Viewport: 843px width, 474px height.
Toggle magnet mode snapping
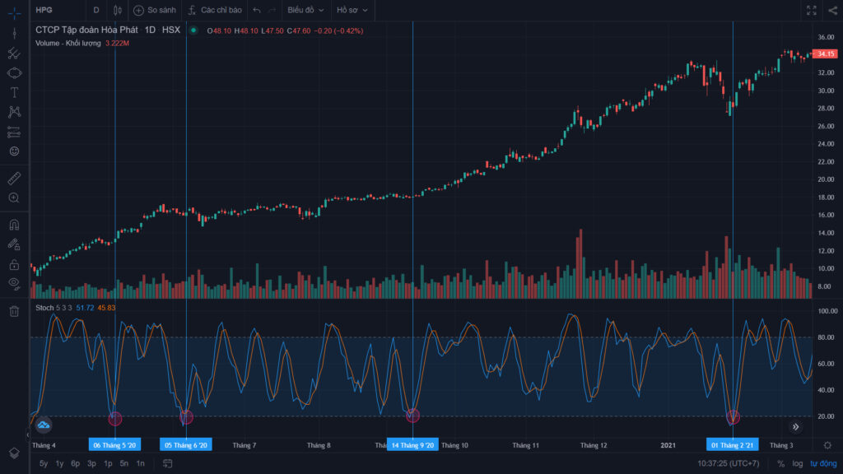pos(15,225)
